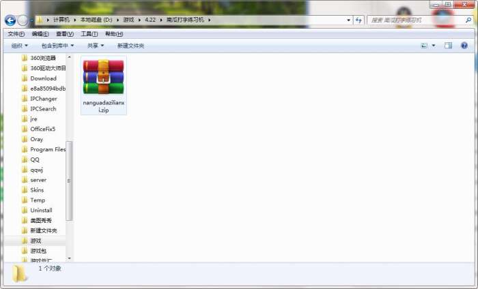Select the server folder in tree
Screen dimensions: 478x289
pyautogui.click(x=38, y=180)
